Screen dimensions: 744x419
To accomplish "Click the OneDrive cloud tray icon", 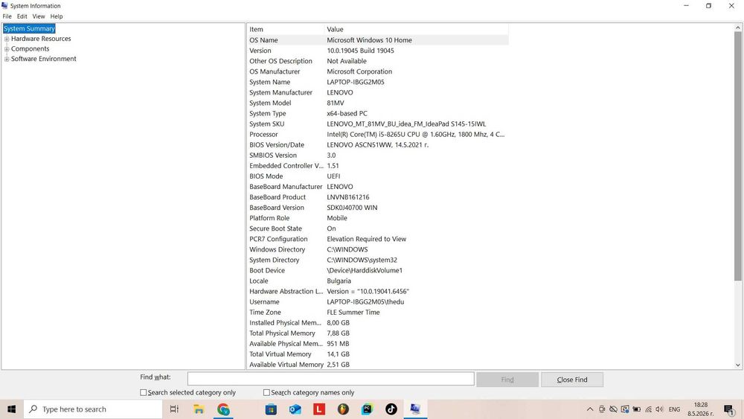I will 613,409.
